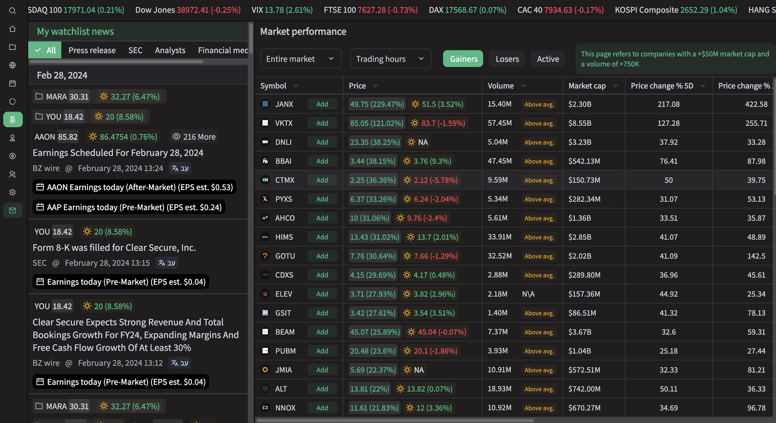Select Analysts news tab

(170, 50)
